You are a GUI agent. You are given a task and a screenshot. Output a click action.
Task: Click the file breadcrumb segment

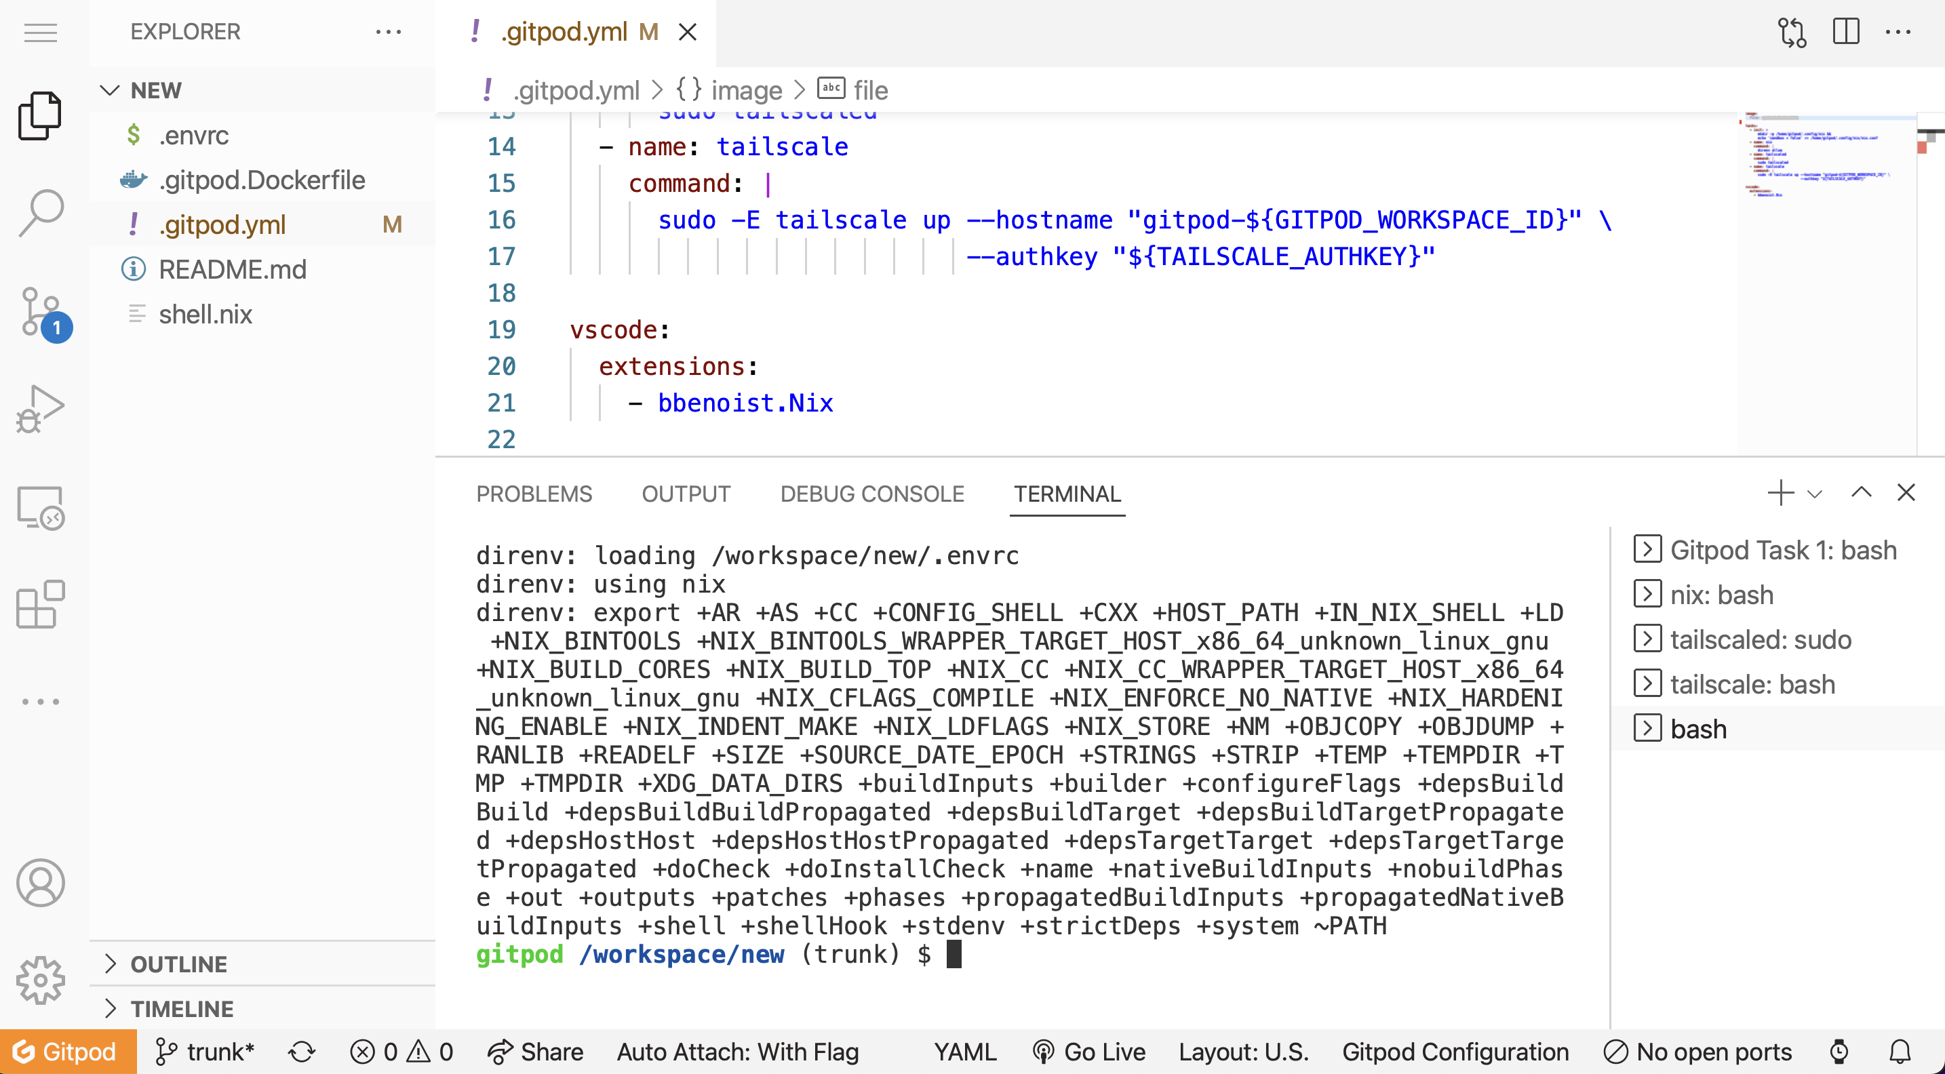click(870, 89)
